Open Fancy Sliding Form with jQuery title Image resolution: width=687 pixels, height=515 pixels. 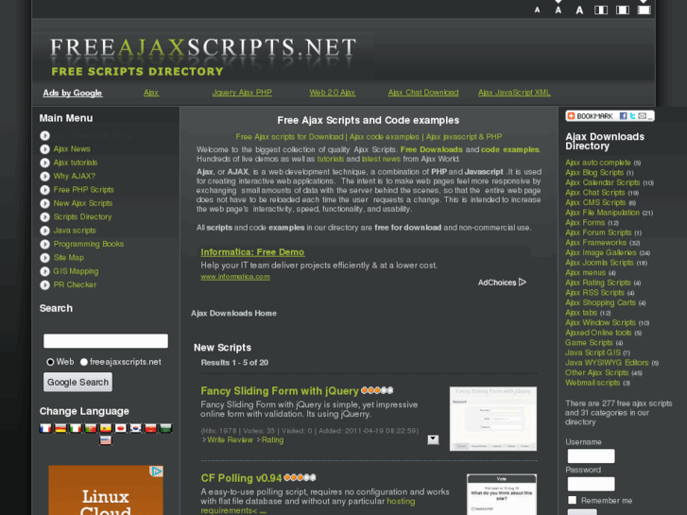pos(280,391)
